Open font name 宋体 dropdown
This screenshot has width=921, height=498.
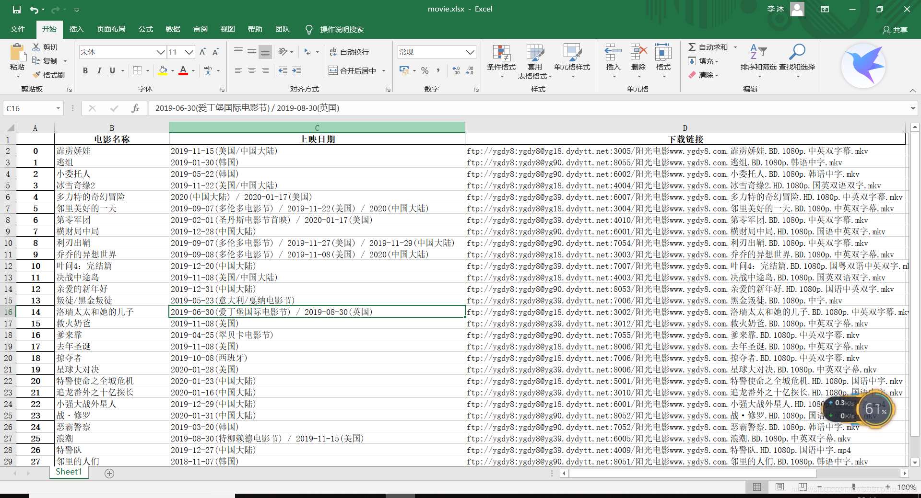[161, 52]
